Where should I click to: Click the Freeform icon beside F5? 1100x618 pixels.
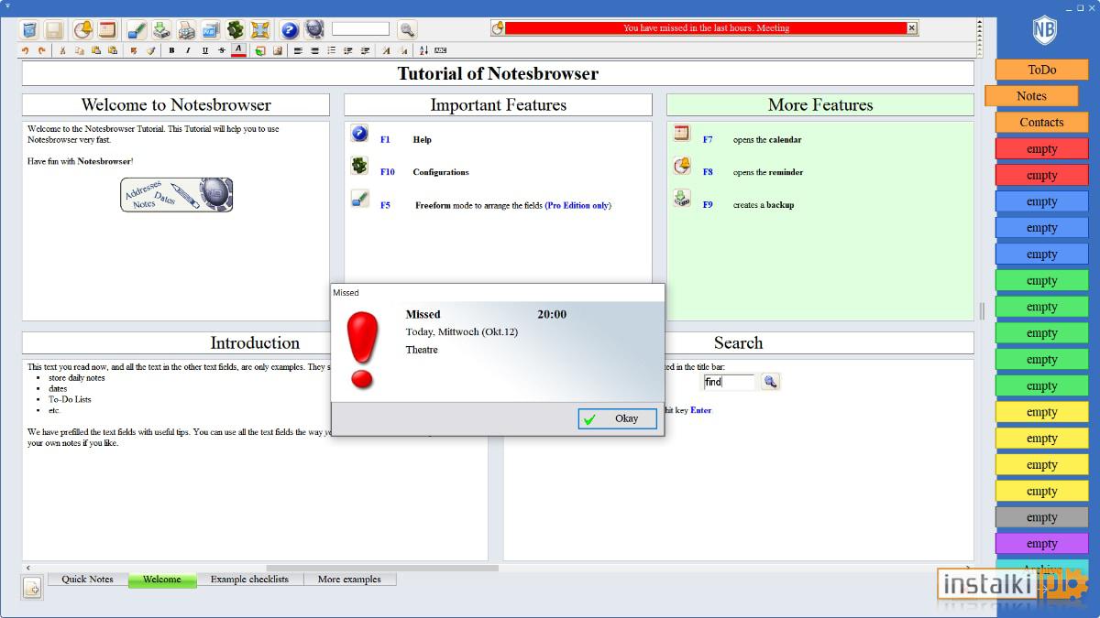(359, 199)
